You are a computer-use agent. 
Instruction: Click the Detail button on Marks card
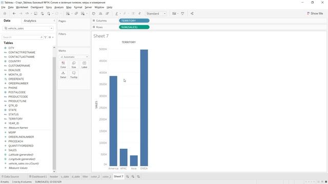[63, 75]
